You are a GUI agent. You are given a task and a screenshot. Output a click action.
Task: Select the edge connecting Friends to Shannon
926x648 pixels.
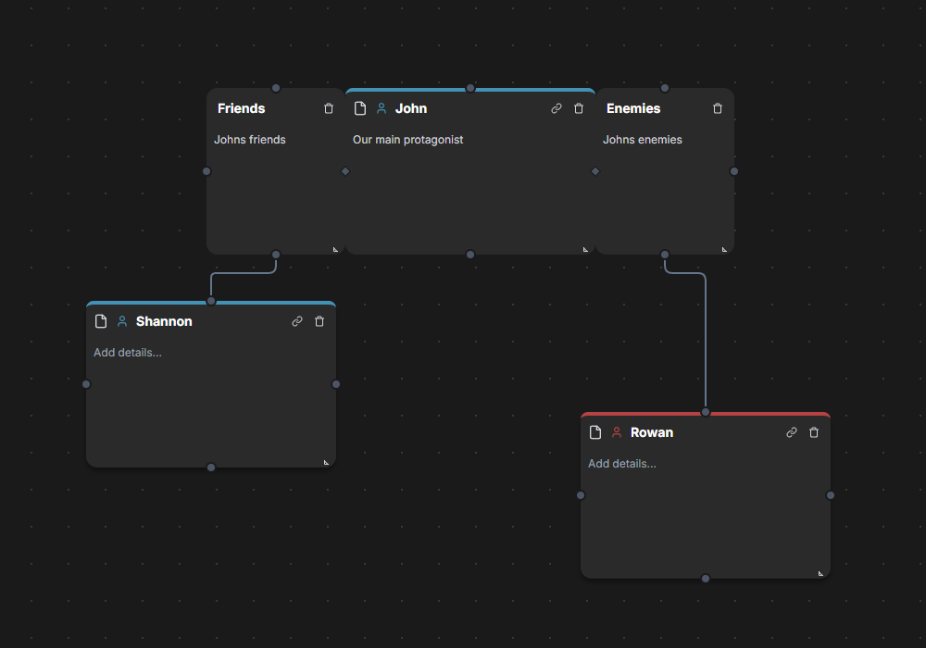pos(242,275)
